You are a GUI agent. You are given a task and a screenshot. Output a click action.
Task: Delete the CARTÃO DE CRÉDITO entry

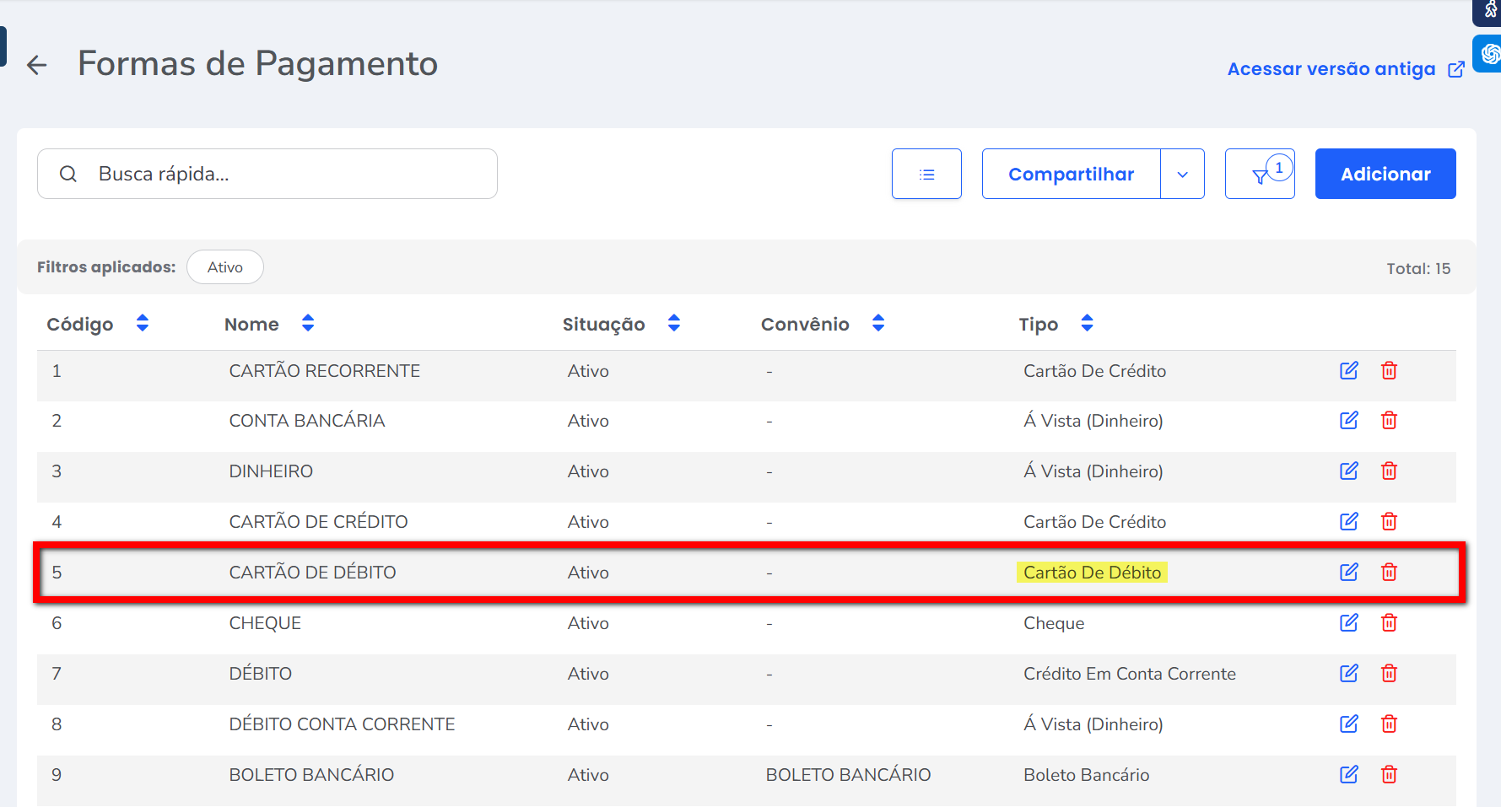pyautogui.click(x=1389, y=521)
